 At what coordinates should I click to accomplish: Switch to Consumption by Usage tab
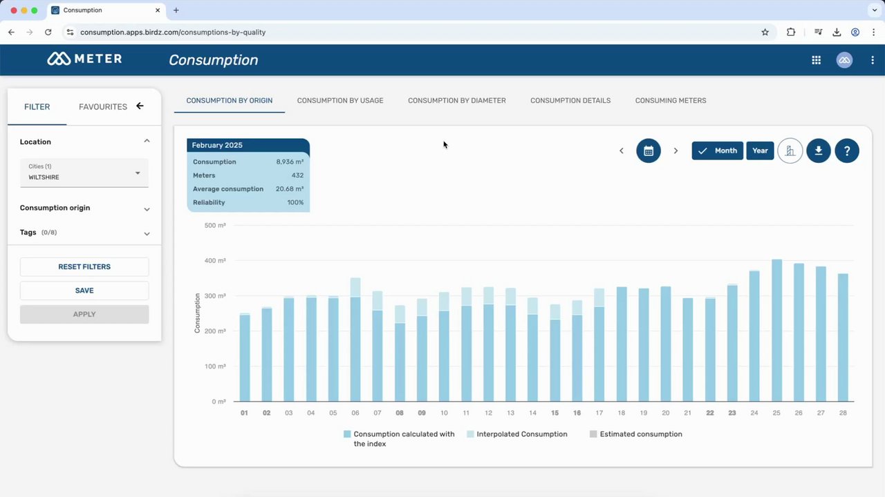(x=340, y=100)
